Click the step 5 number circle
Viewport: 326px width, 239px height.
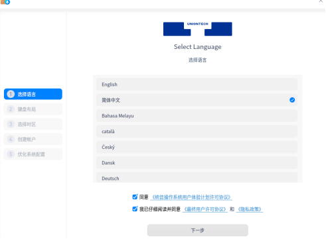pos(11,154)
